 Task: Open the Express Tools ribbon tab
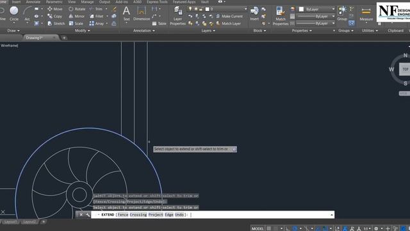click(x=157, y=2)
